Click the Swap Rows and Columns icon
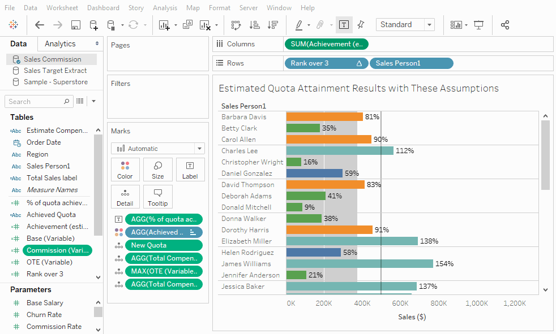Viewport: 556px width, 334px height. tap(236, 25)
